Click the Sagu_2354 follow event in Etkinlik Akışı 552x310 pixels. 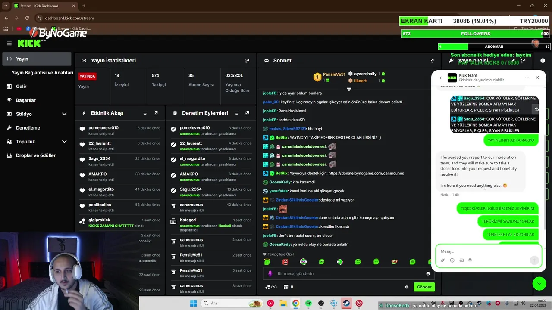121,161
